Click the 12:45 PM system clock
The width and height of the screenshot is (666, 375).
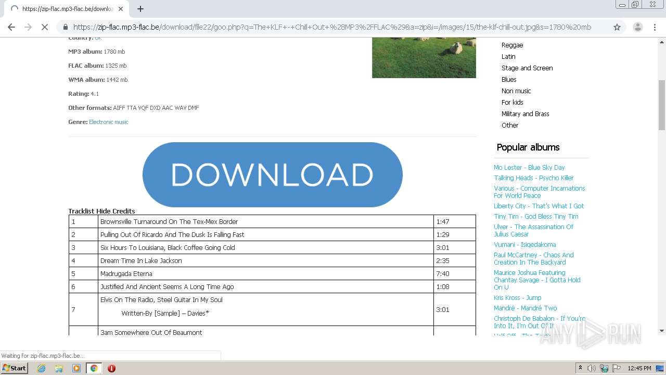coord(639,368)
